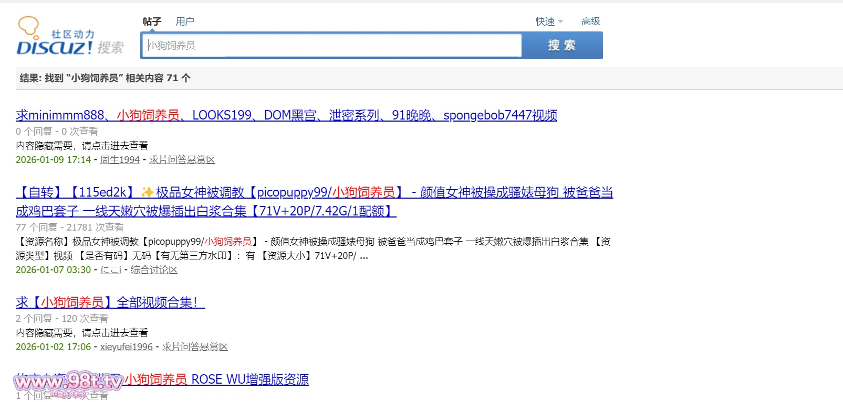The width and height of the screenshot is (843, 402).
Task: View author profile 周生1994
Action: (x=120, y=160)
